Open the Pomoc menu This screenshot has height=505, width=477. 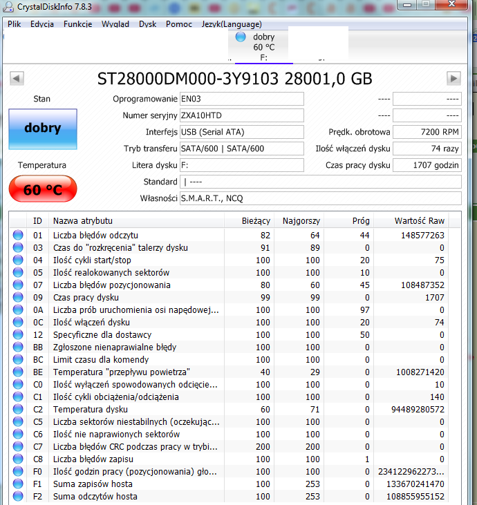click(x=179, y=24)
